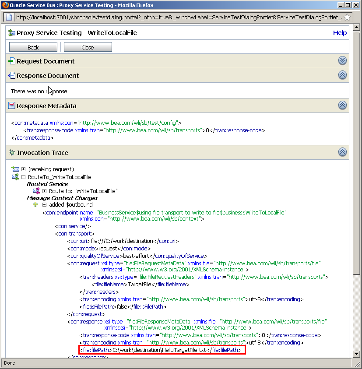Click the con:mode request line
This screenshot has height=369, width=362.
[x=109, y=248]
